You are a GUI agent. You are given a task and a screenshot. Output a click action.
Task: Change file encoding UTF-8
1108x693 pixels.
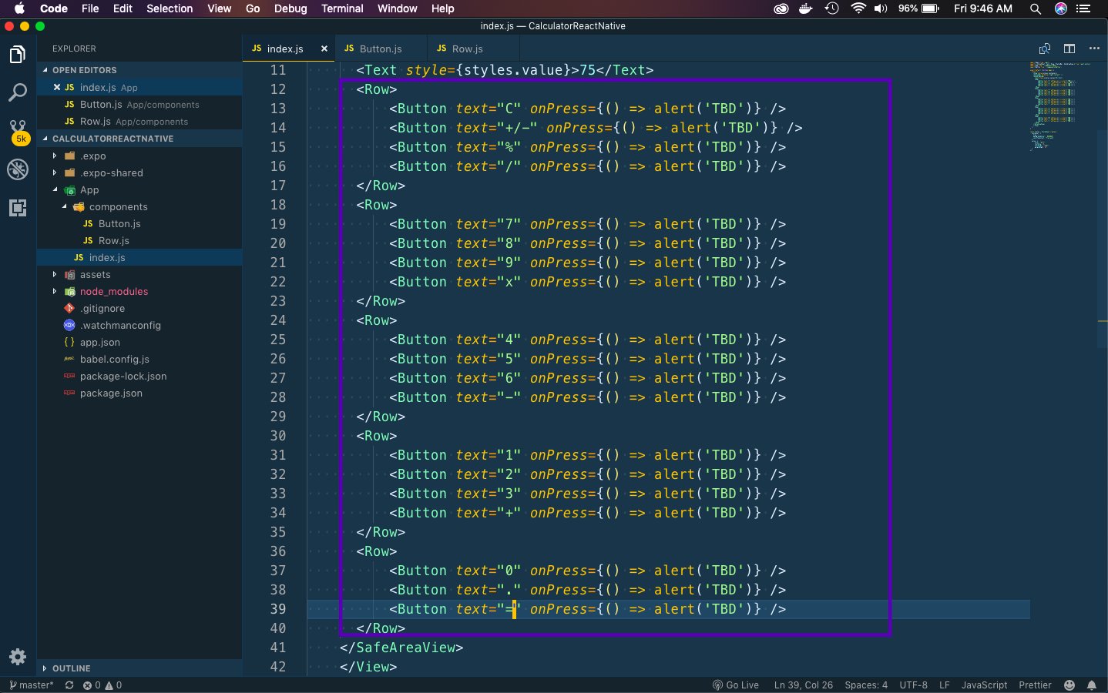click(913, 685)
